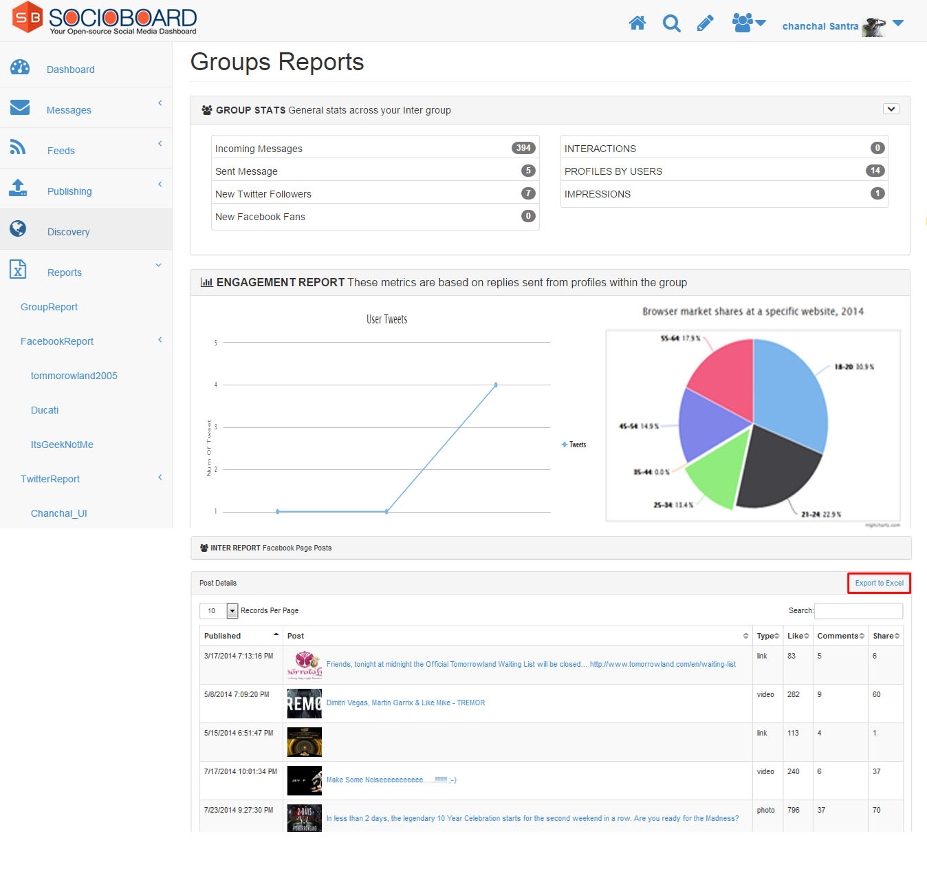Expand Feeds submenu chevron
The image size is (927, 878).
[160, 143]
